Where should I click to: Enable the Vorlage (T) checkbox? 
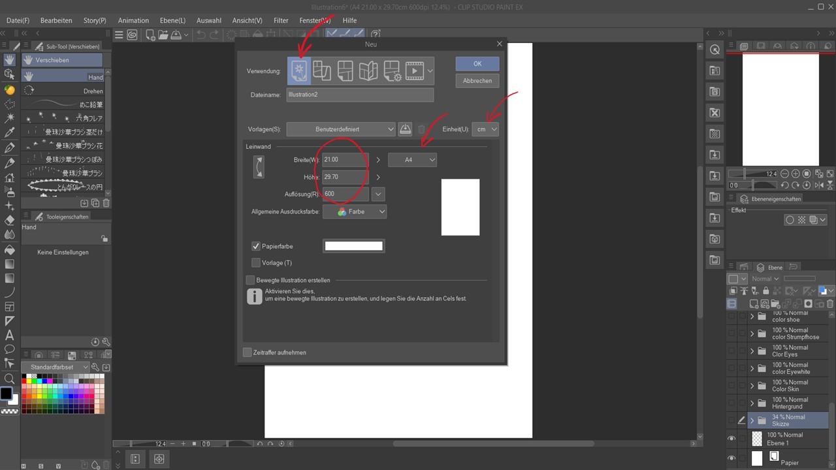point(256,262)
